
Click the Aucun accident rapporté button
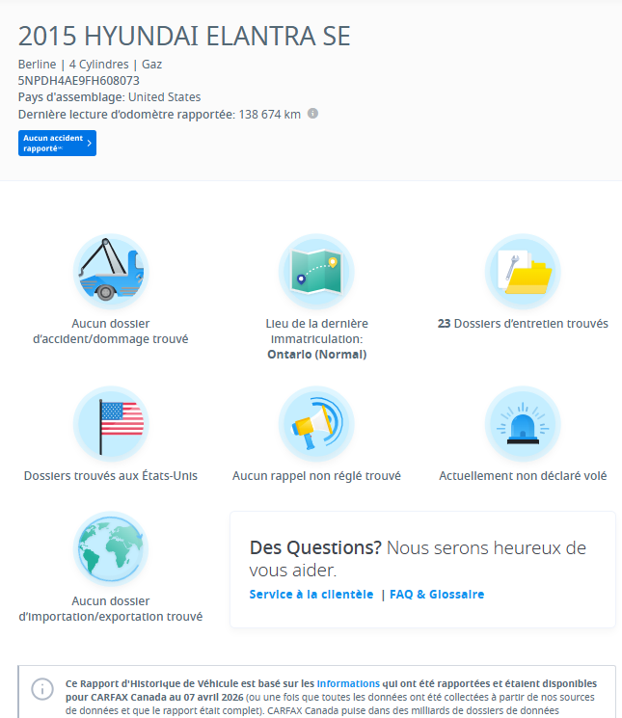tap(57, 143)
